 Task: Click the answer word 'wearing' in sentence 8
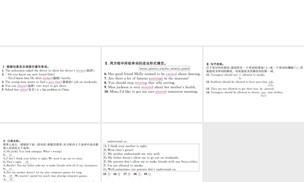[141, 83]
